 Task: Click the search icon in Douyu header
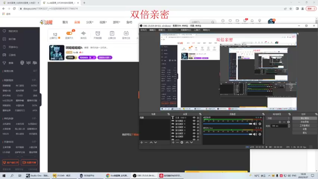(x=213, y=22)
